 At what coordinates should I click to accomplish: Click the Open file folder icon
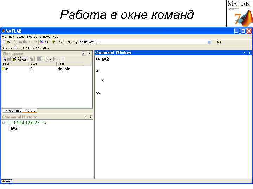coord(8,42)
